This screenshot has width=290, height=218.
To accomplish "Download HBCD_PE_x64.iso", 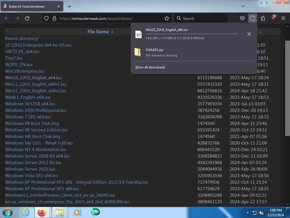I will (x=22, y=52).
